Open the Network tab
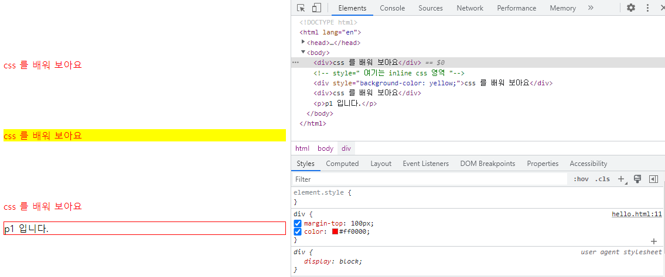Screen dimensions: 665x277 click(x=470, y=8)
